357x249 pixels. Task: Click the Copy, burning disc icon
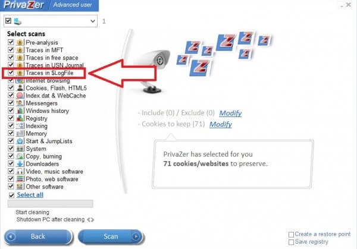[x=20, y=156]
